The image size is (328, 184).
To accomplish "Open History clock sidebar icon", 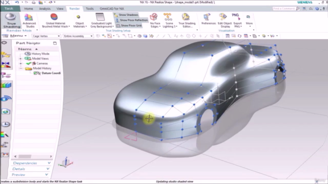I will (6, 124).
